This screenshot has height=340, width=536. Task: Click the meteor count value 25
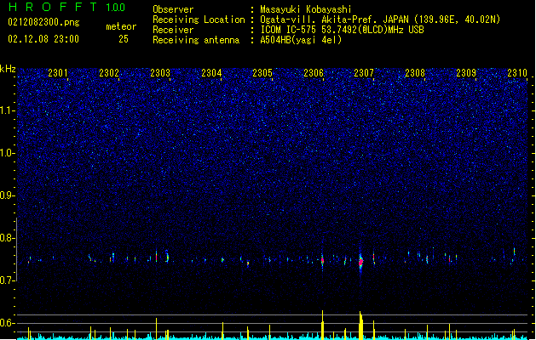click(x=124, y=39)
